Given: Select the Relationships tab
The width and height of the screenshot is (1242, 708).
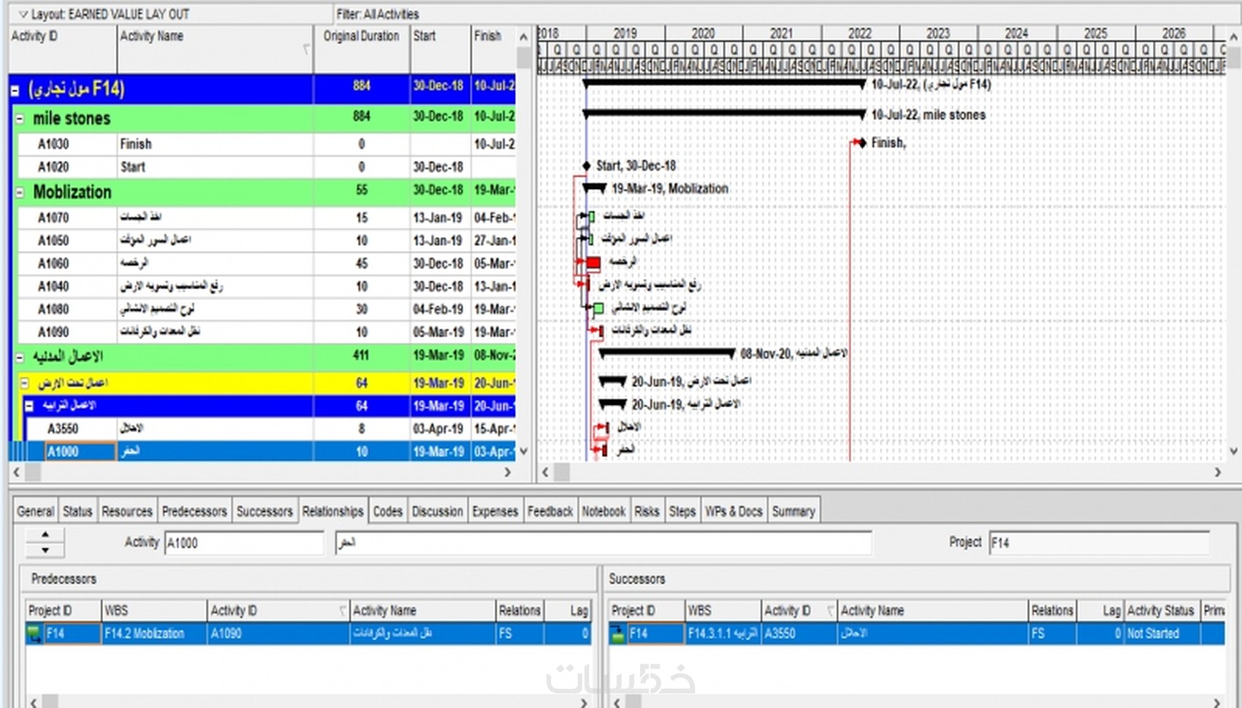Looking at the screenshot, I should [x=333, y=511].
